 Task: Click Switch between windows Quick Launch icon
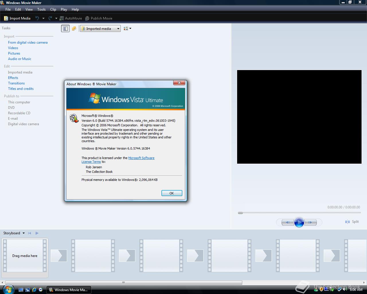pos(28,290)
